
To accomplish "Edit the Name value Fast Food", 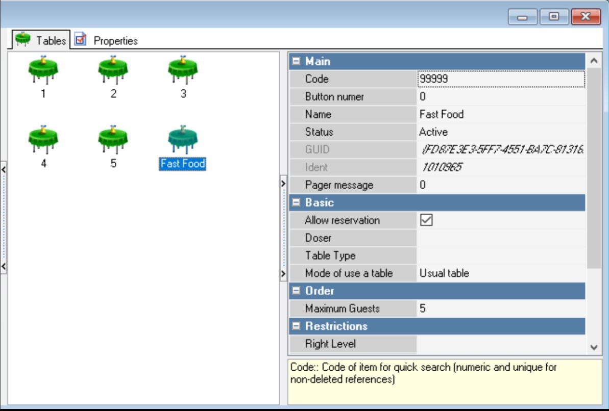I will point(501,114).
